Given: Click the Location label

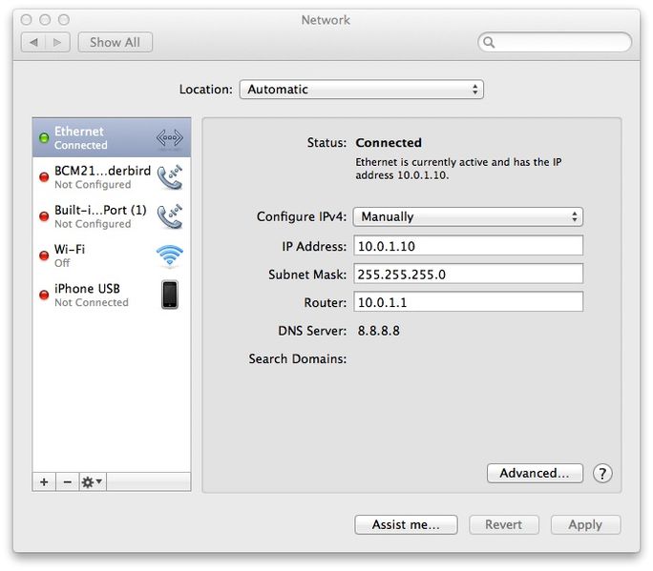Looking at the screenshot, I should 205,90.
